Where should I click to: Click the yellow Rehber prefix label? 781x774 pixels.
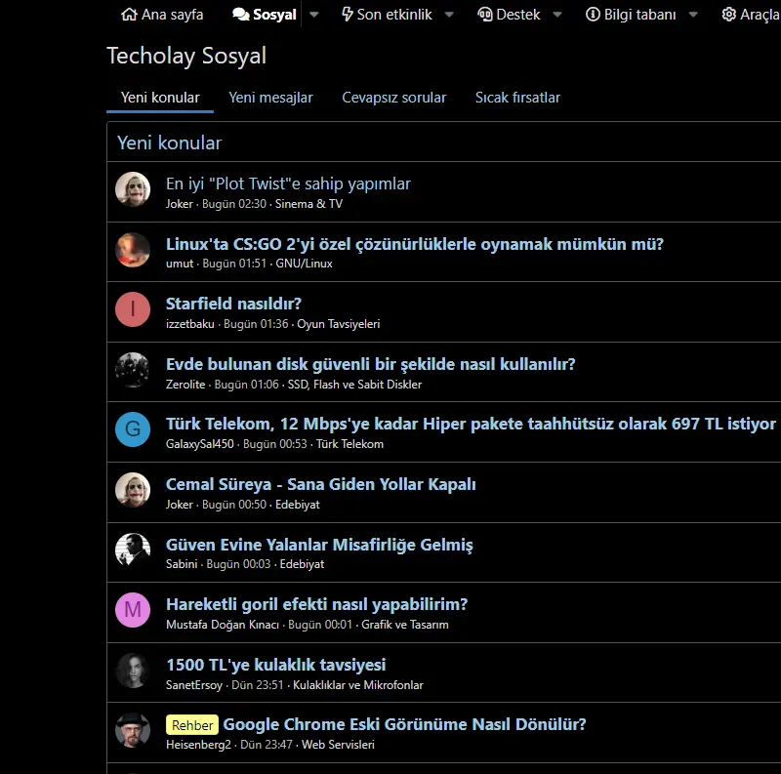click(x=192, y=725)
